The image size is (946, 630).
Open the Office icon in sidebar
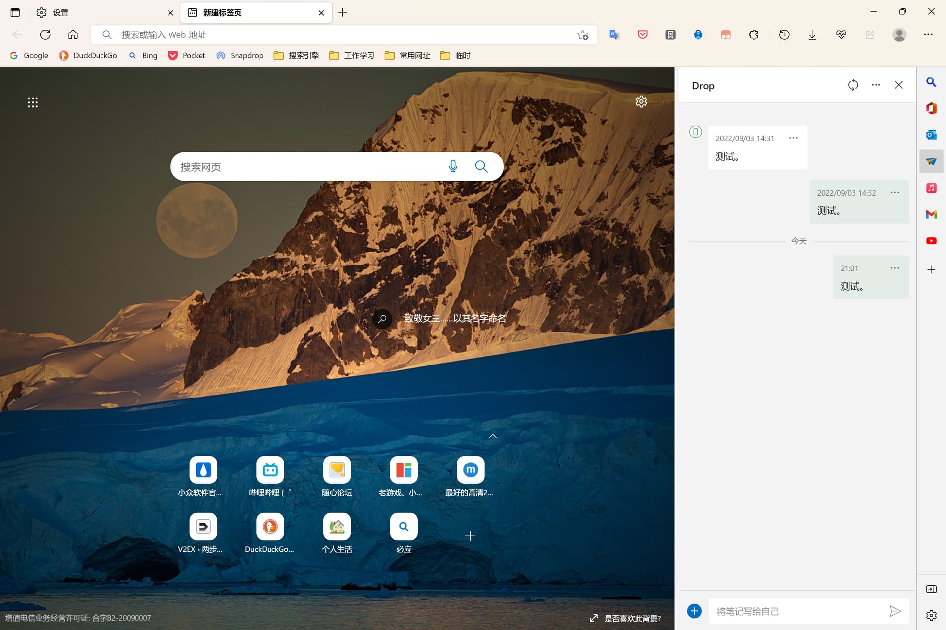pyautogui.click(x=931, y=108)
